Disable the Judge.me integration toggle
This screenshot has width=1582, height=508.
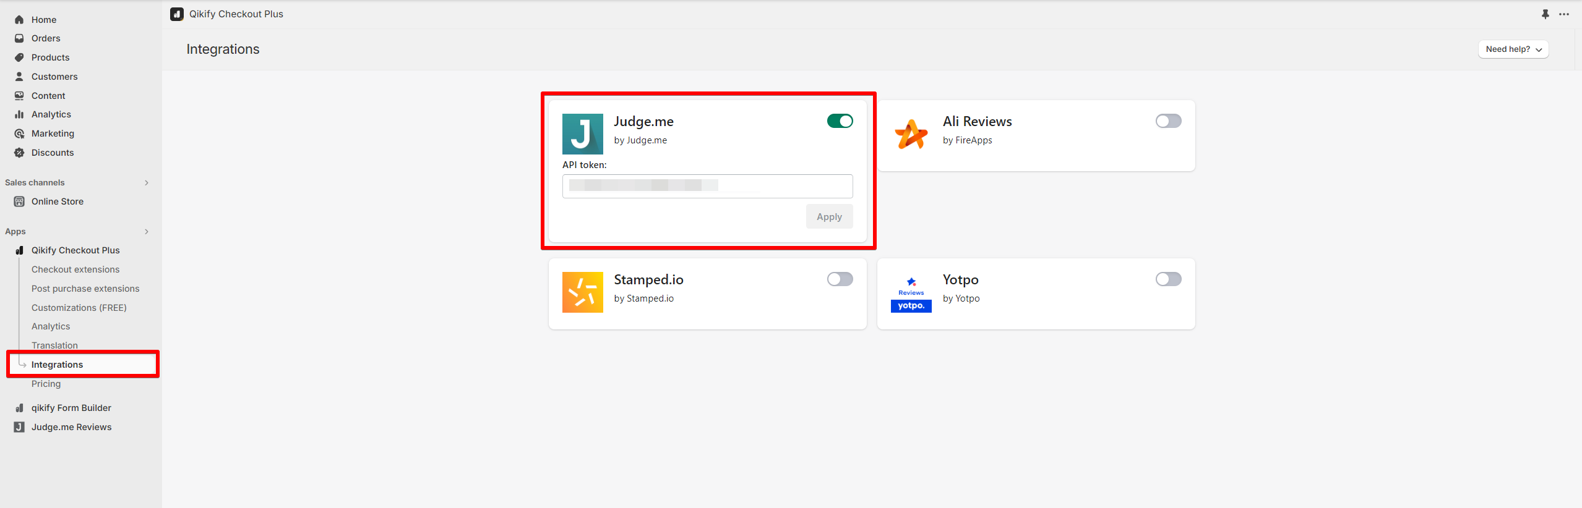(x=840, y=121)
